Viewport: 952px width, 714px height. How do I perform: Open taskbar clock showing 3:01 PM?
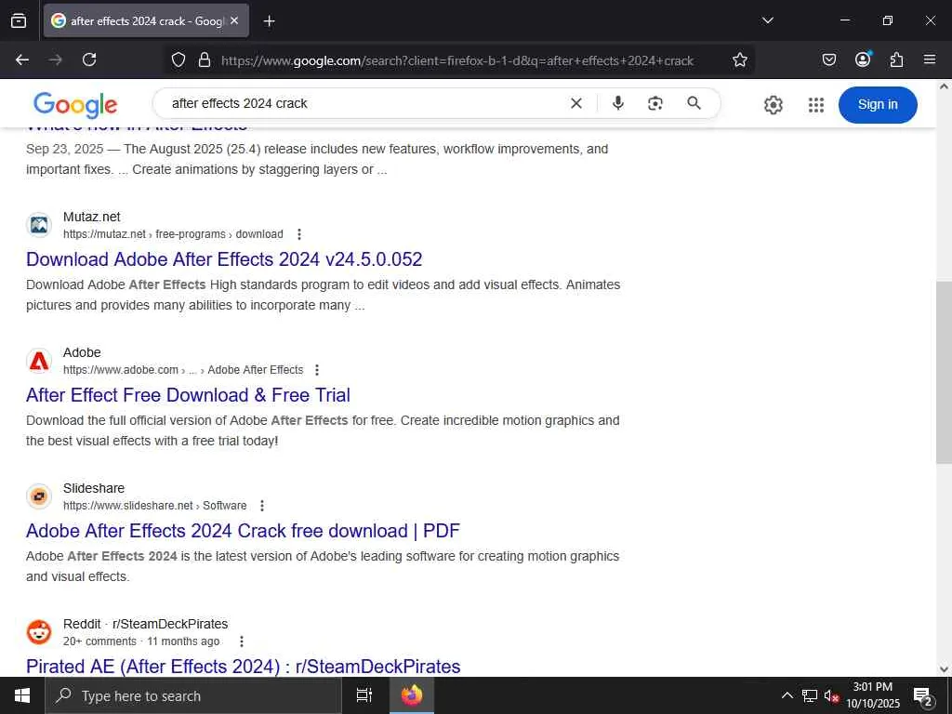pos(873,695)
